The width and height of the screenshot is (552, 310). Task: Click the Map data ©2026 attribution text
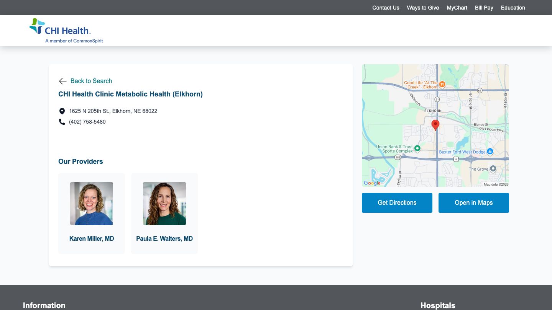tap(496, 184)
